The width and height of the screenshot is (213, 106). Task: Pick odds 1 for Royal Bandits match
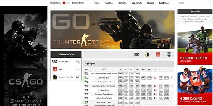[120, 74]
